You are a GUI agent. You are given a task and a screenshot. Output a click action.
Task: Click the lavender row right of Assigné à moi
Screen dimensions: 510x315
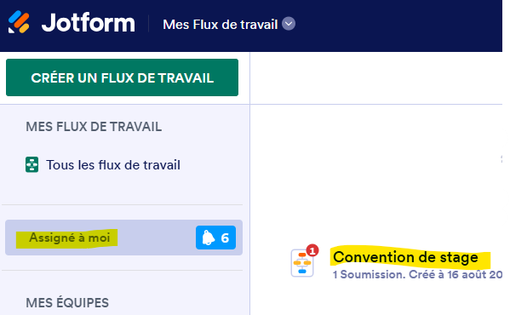156,238
